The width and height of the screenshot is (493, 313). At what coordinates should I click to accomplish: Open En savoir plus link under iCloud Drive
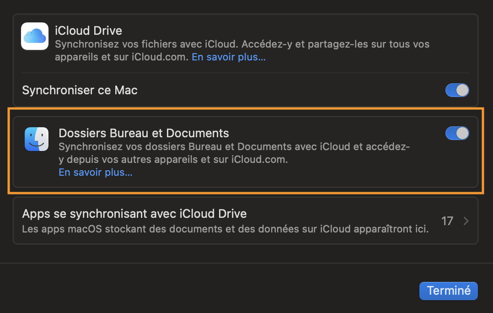(x=228, y=57)
